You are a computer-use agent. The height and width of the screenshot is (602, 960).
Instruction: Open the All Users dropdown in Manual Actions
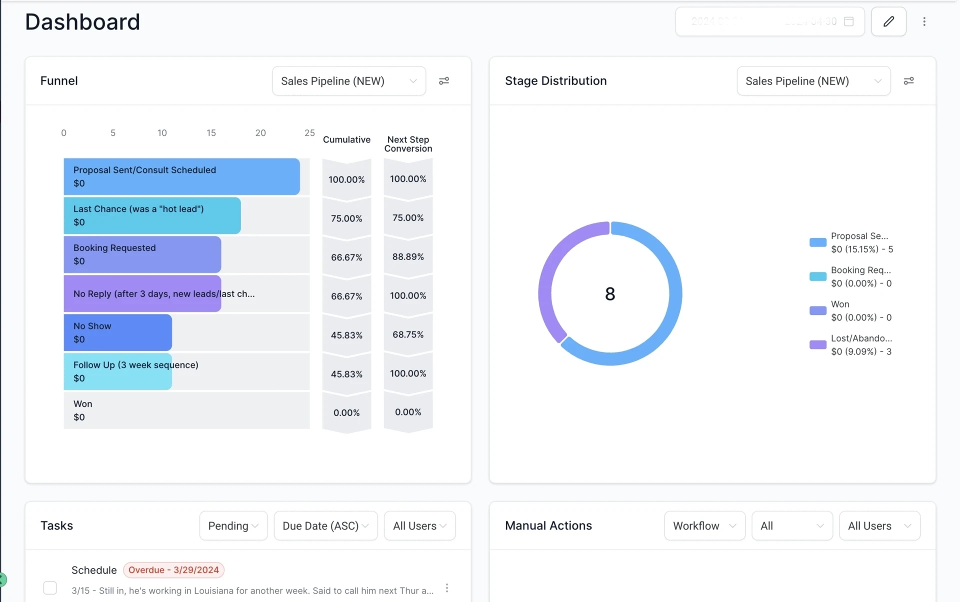879,525
